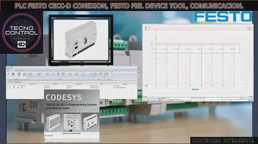
Task: Click the CODESYS loading progress bar
Action: [x=72, y=139]
